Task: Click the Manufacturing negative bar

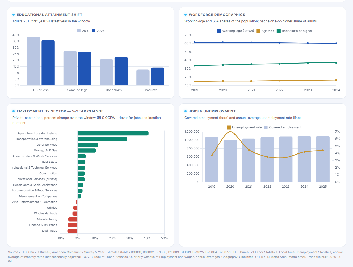Action: pyautogui.click(x=73, y=219)
